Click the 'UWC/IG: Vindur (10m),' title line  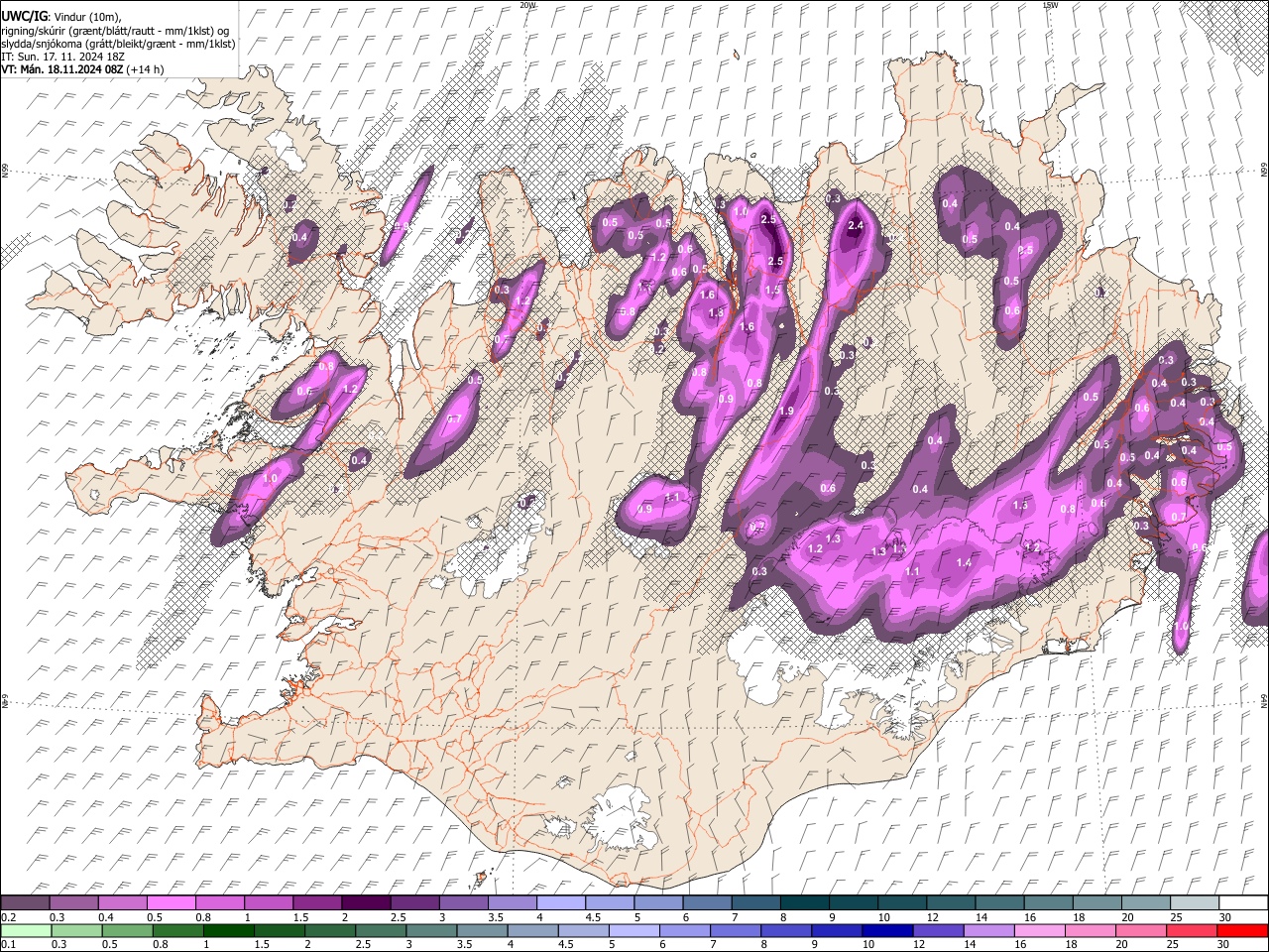(x=61, y=17)
